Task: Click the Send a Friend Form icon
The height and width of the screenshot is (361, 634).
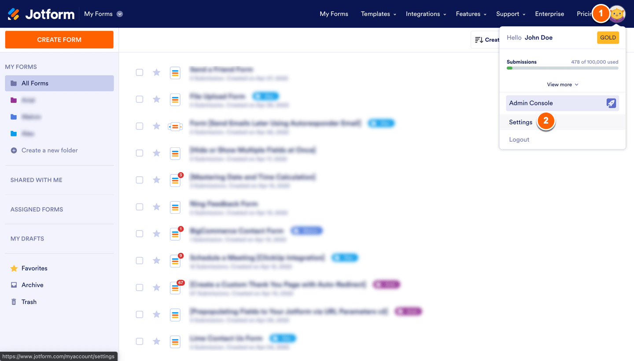Action: coord(175,73)
